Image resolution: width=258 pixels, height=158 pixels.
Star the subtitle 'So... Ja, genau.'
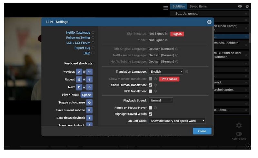[246, 14]
